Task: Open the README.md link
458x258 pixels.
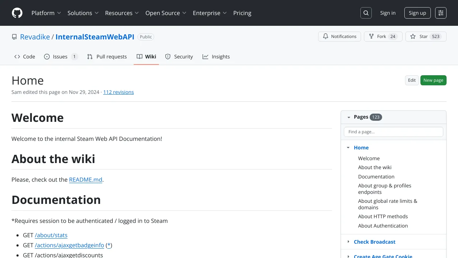Action: click(86, 180)
